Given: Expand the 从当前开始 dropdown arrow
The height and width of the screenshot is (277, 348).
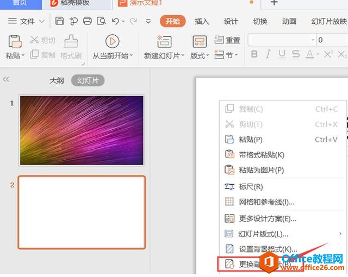Looking at the screenshot, I should (x=132, y=55).
